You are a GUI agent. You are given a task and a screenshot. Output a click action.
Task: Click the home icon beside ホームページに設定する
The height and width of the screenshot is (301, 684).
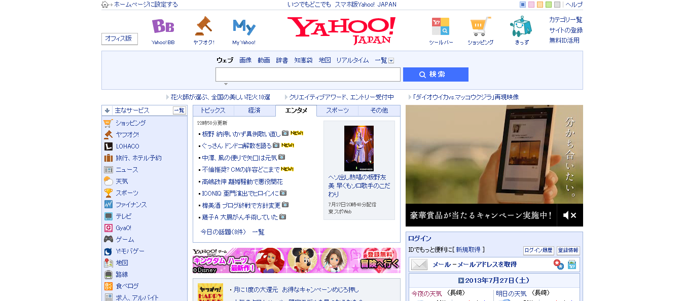coord(105,5)
